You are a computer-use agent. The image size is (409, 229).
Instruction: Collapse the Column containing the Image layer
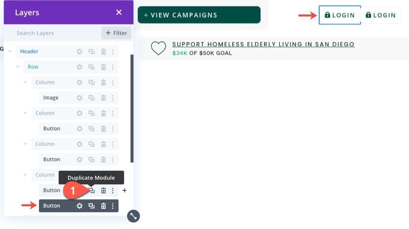click(26, 82)
